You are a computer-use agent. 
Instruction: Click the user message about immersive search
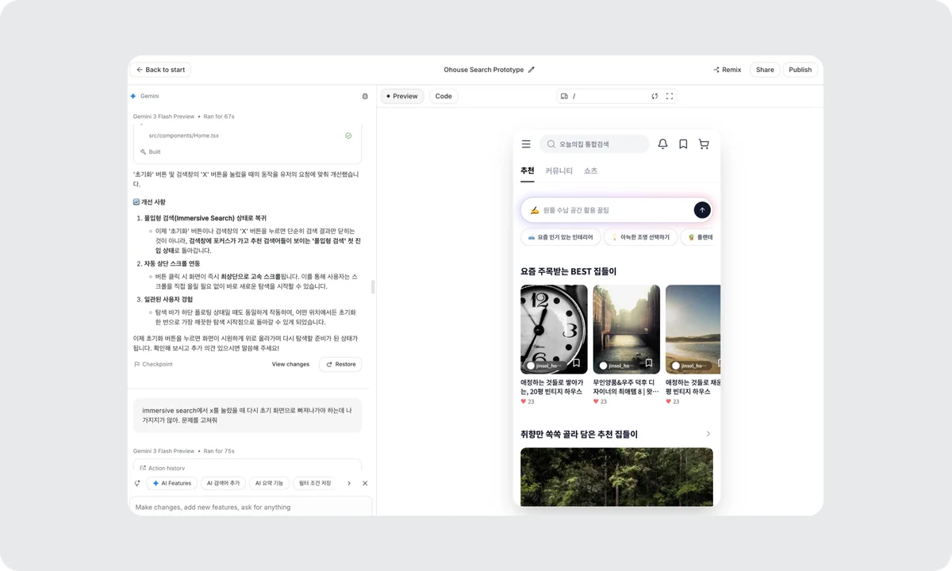(248, 415)
